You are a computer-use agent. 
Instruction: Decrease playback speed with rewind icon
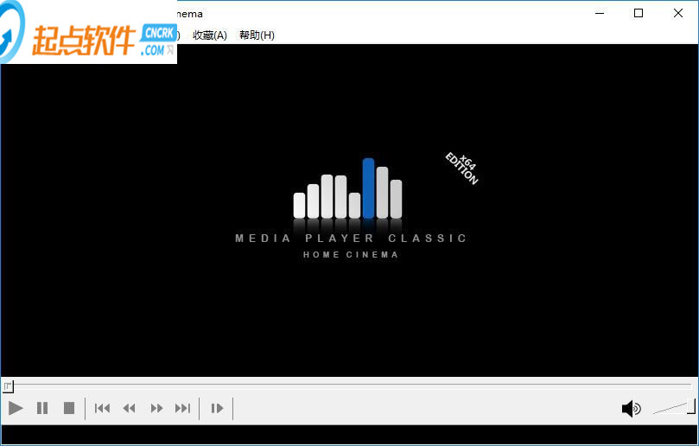[130, 408]
